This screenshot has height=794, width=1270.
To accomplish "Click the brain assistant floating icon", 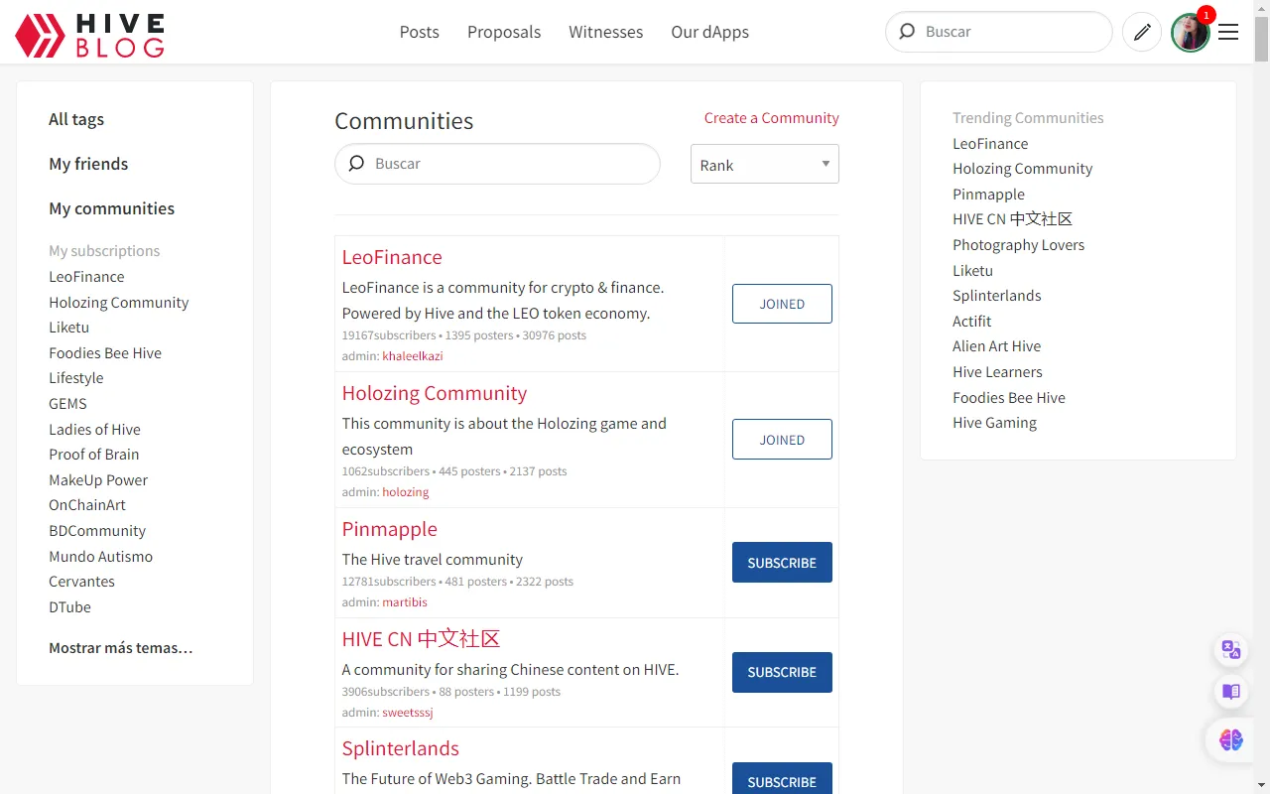I will point(1231,739).
